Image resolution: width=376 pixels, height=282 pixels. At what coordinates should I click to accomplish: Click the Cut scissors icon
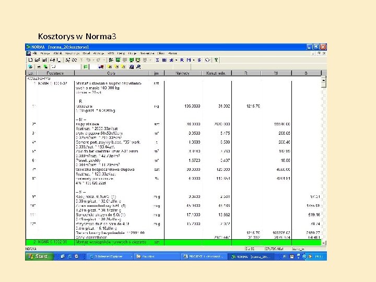(68, 60)
